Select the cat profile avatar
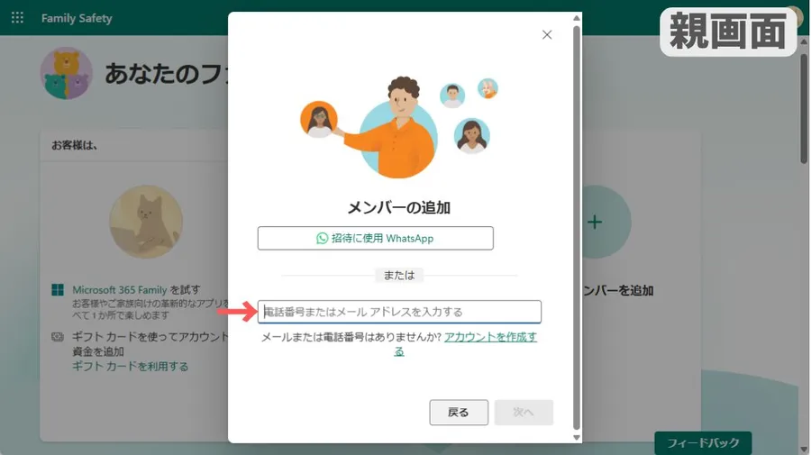The image size is (811, 455). 145,222
